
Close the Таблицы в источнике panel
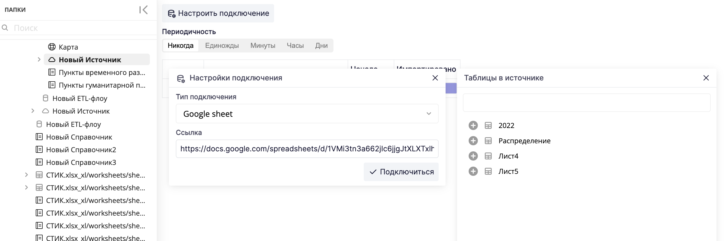[x=706, y=78]
